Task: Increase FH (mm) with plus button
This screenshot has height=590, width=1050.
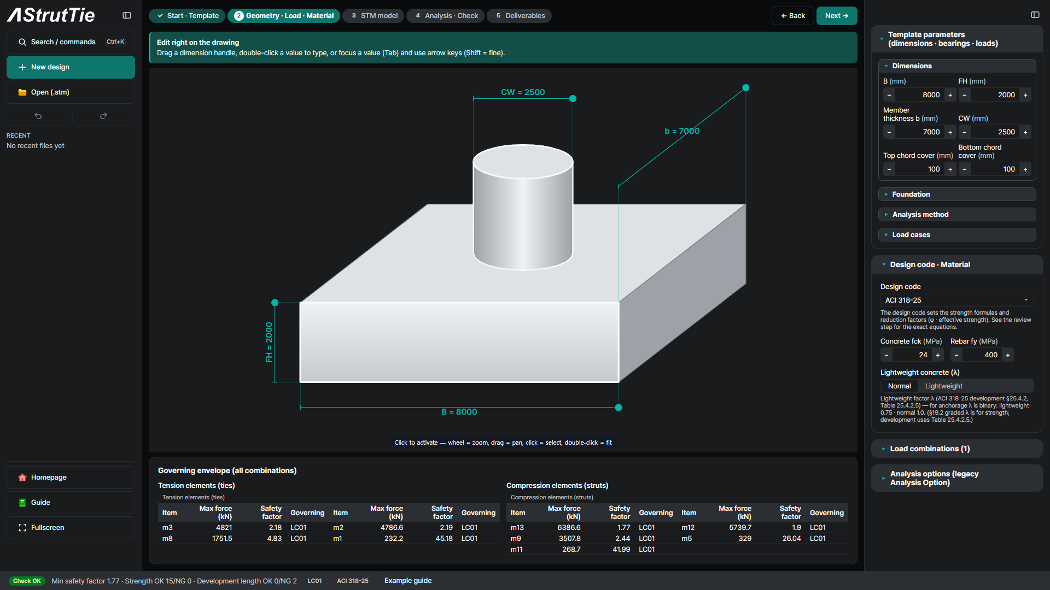Action: click(x=1025, y=95)
